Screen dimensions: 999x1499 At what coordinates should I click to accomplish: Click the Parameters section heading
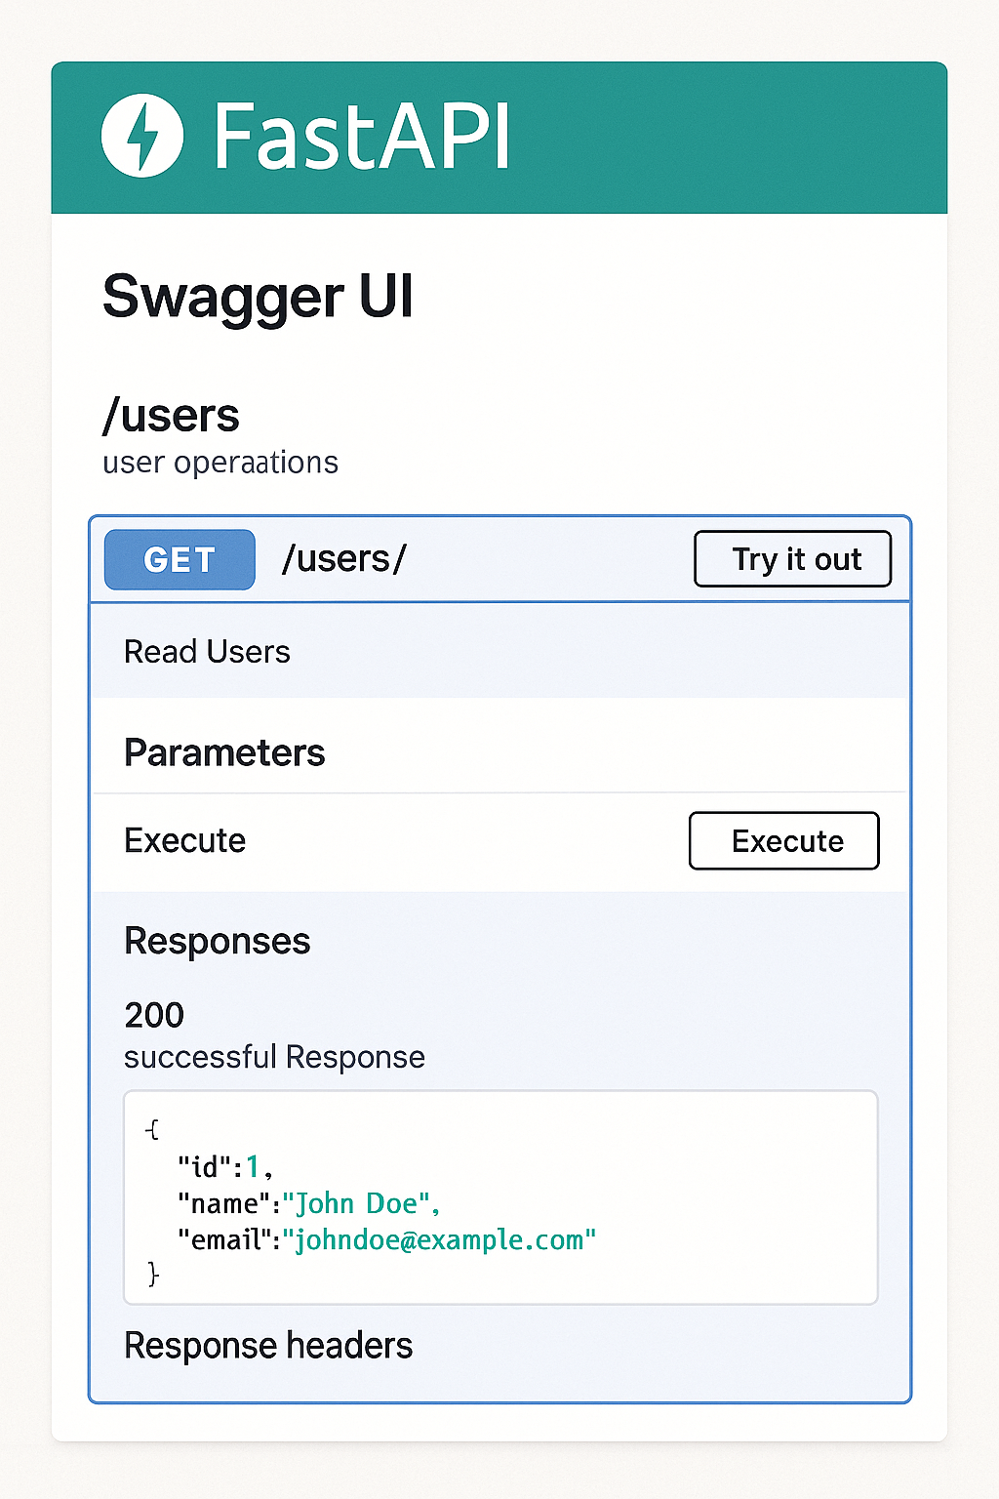(x=224, y=752)
